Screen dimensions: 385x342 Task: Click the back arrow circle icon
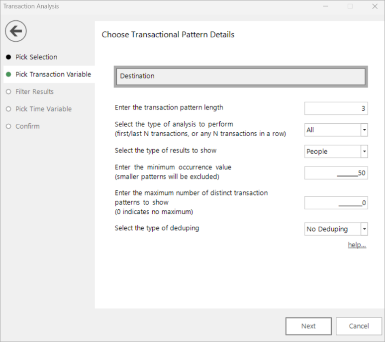pos(16,31)
